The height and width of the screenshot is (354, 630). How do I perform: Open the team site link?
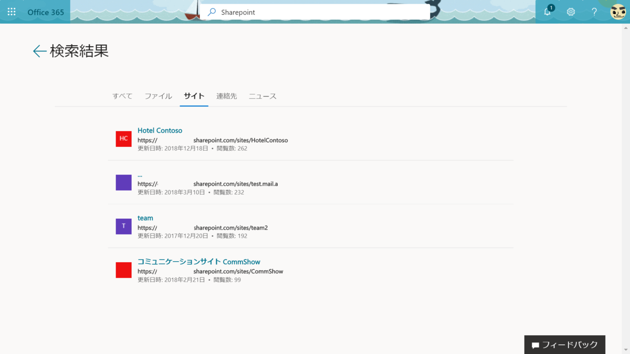point(145,218)
